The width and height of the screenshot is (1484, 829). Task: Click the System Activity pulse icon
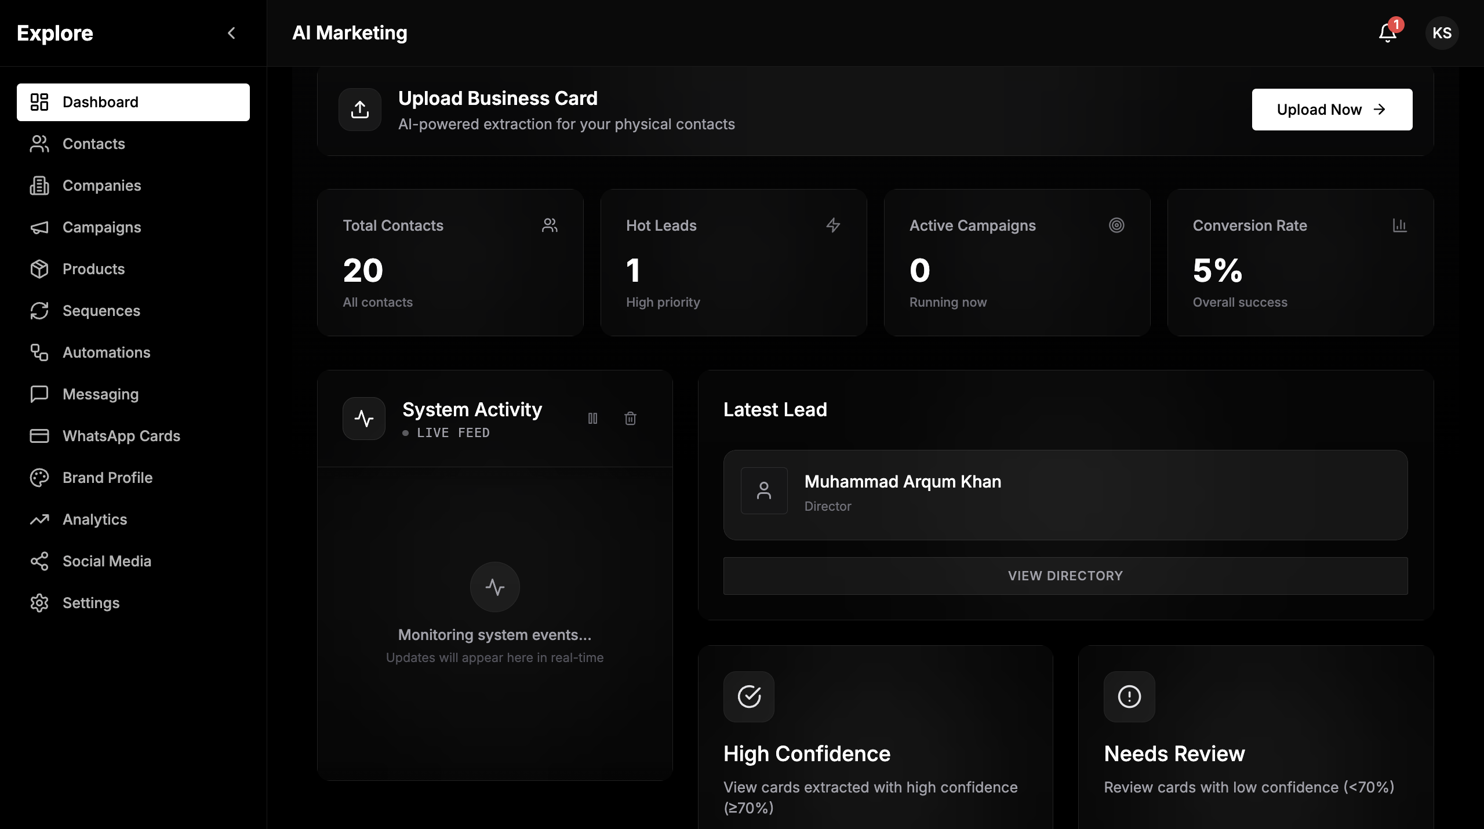point(364,418)
